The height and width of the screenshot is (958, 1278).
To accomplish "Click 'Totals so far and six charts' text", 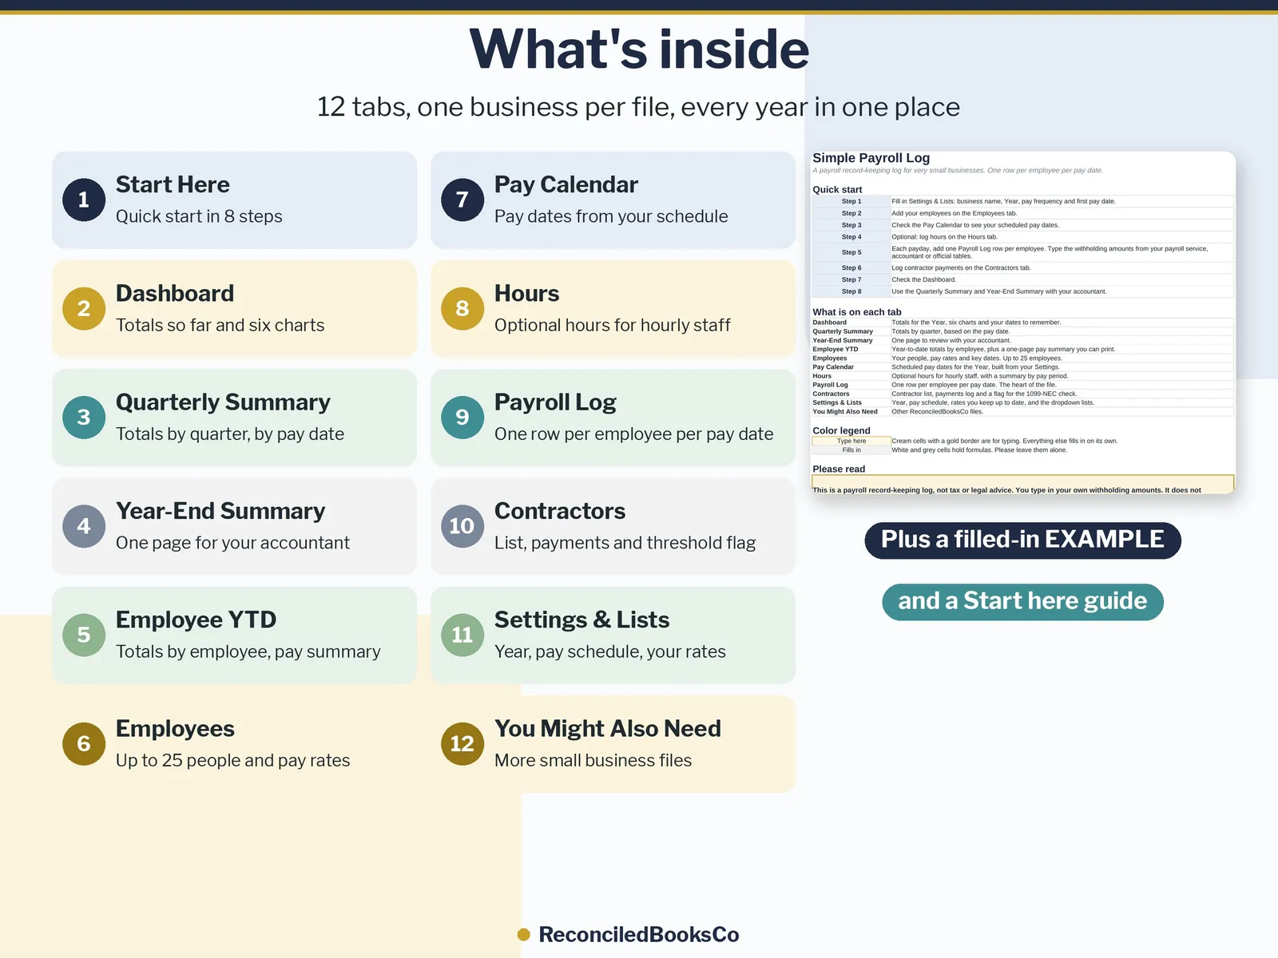I will 220,325.
